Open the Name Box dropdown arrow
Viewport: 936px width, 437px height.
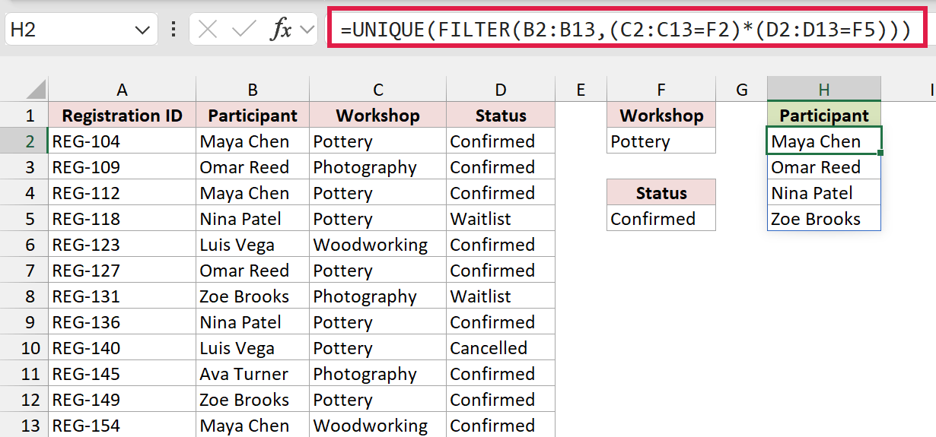tap(142, 30)
